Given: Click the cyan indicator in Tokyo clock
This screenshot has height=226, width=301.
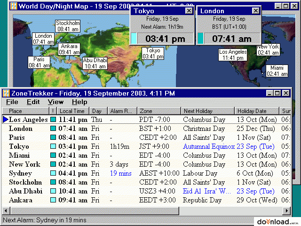Looking at the screenshot, I should (134, 39).
